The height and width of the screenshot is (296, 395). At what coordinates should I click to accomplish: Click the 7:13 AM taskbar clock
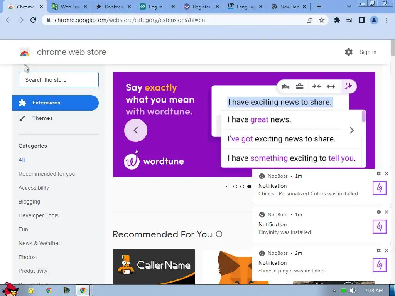[374, 291]
